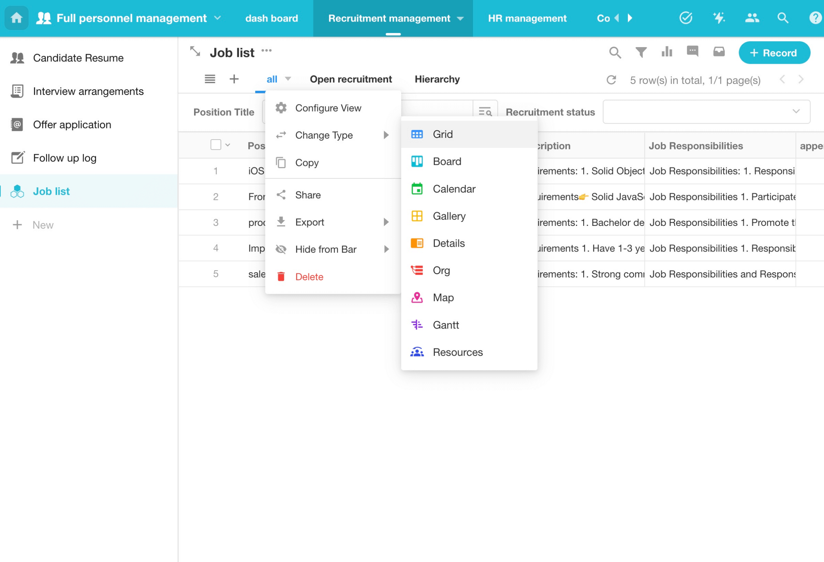
Task: Click the expand fullscreen arrow icon
Action: click(x=195, y=52)
